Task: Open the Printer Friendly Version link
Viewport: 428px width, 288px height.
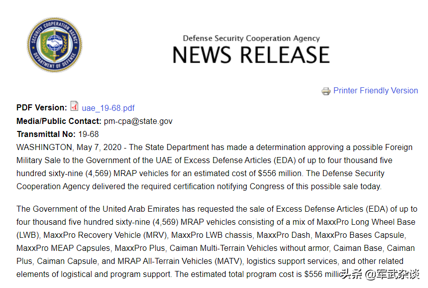Action: (x=375, y=91)
